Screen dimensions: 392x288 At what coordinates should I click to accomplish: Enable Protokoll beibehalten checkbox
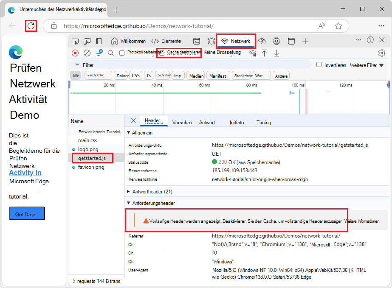pyautogui.click(x=122, y=53)
